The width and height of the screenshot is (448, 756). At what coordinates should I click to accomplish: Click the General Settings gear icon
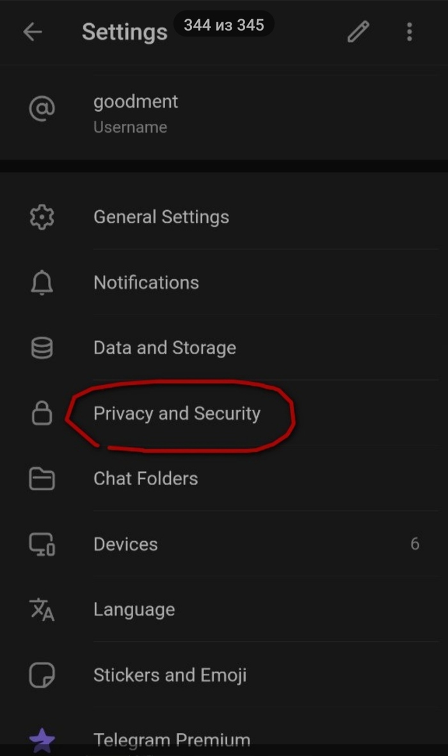pyautogui.click(x=42, y=217)
